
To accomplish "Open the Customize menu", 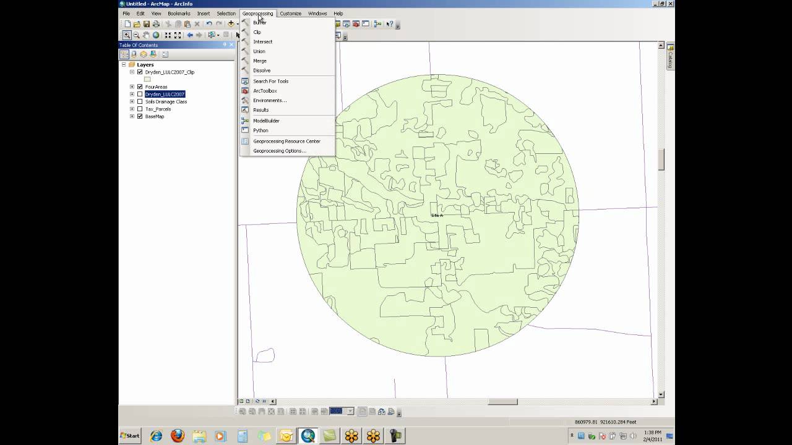I will [290, 14].
